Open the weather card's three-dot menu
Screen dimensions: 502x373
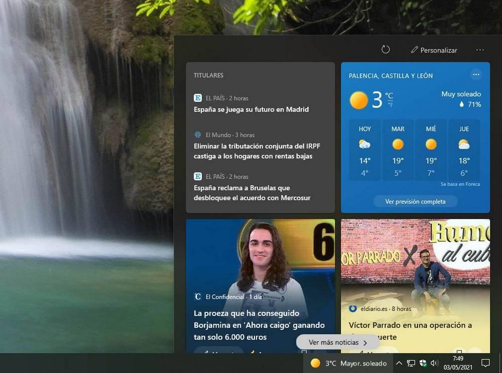[476, 75]
